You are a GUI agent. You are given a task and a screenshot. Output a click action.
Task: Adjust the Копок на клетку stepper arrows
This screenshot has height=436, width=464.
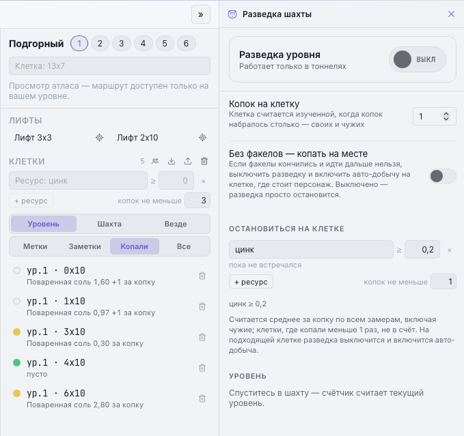point(446,117)
